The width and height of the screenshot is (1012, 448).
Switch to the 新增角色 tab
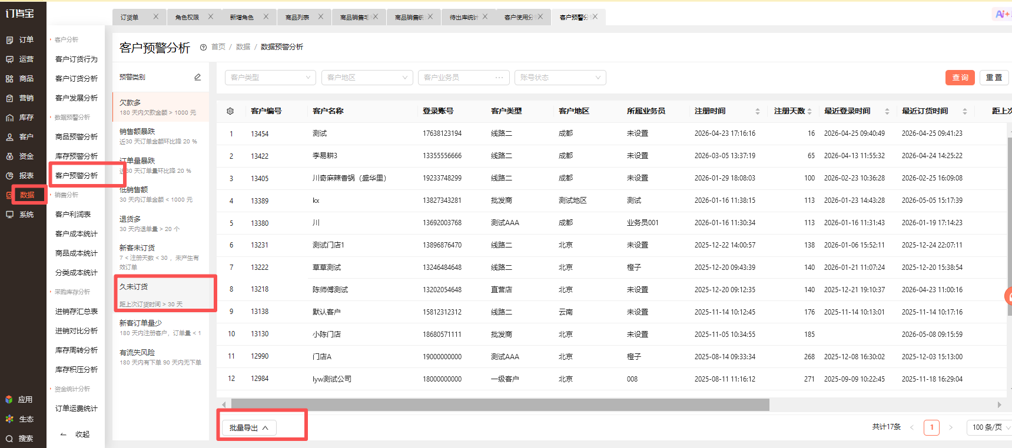(x=242, y=18)
